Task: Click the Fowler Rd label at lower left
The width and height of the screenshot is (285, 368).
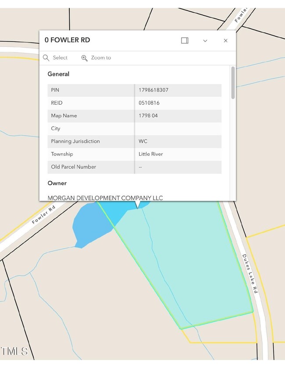Action: coord(45,216)
